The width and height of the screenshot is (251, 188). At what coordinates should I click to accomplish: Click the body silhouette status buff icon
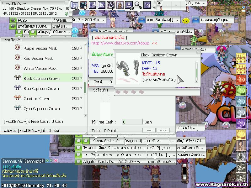tap(241, 145)
